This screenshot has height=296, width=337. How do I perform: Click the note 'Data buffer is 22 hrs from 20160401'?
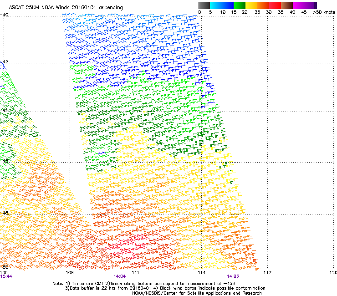[110, 288]
